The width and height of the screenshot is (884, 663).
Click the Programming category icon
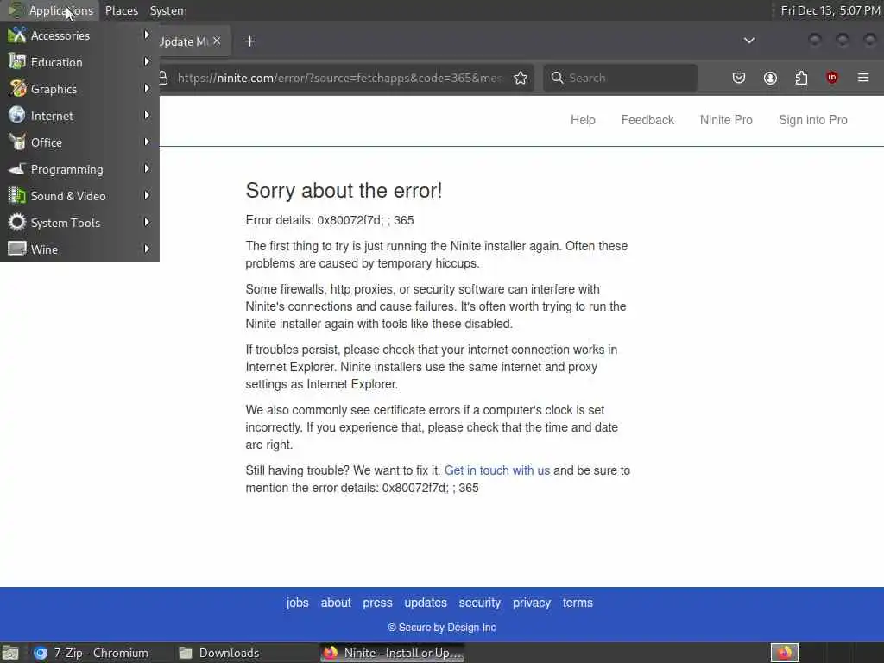point(17,168)
